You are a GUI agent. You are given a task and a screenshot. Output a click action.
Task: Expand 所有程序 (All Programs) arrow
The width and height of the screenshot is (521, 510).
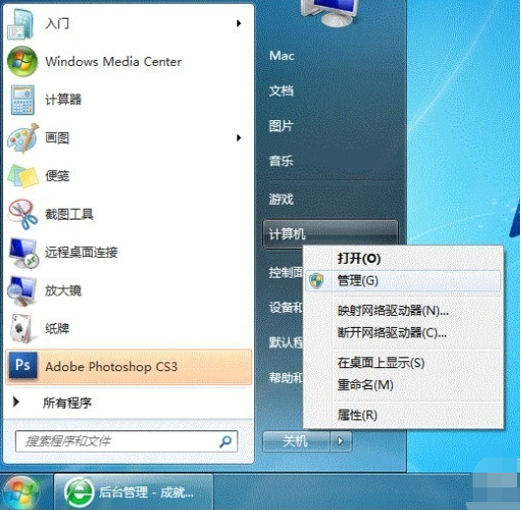click(x=16, y=402)
